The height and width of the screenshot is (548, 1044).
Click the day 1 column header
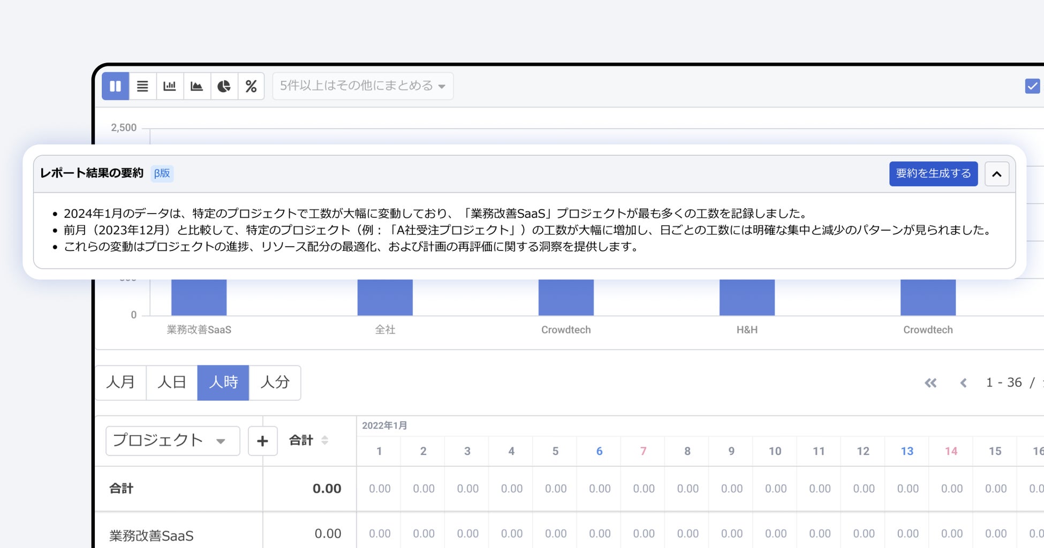click(379, 451)
